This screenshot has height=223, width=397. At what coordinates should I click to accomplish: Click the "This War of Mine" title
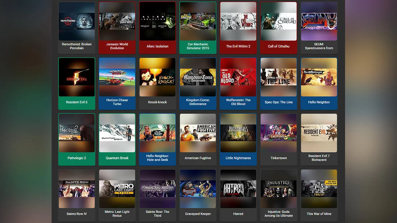coord(319,214)
